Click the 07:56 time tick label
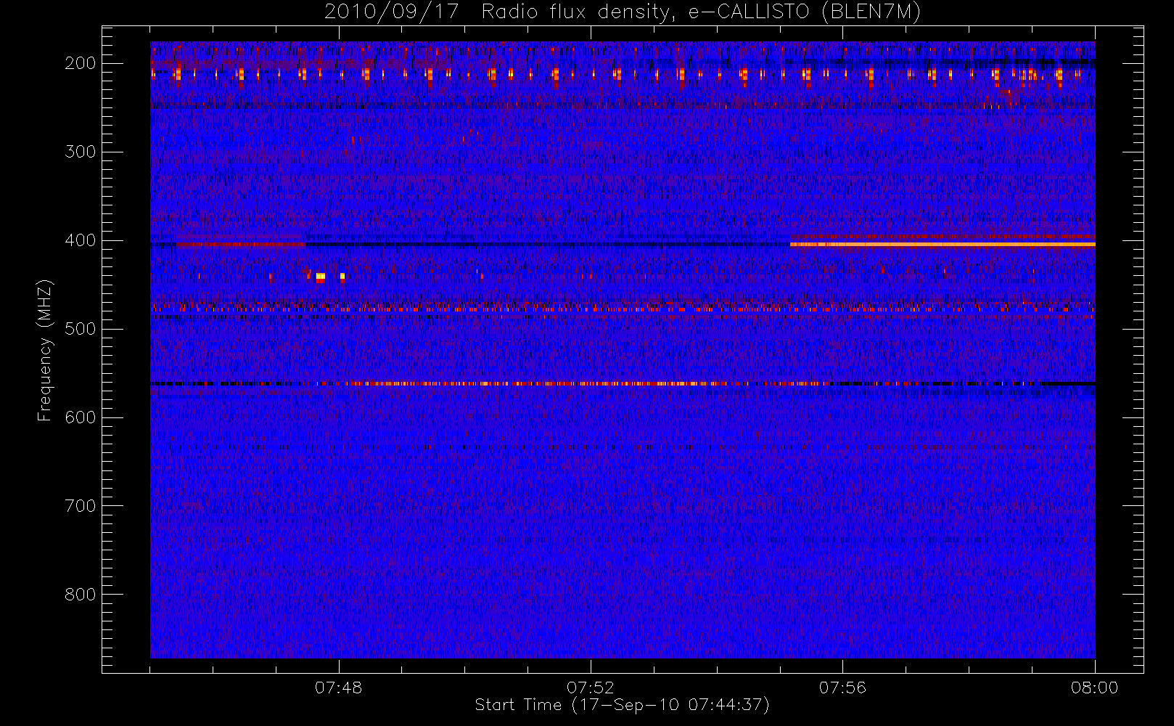The width and height of the screenshot is (1174, 726). [842, 688]
